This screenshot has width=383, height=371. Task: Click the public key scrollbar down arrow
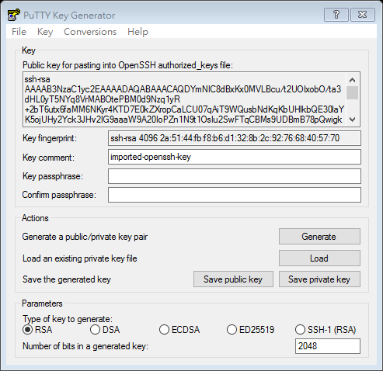pos(352,120)
